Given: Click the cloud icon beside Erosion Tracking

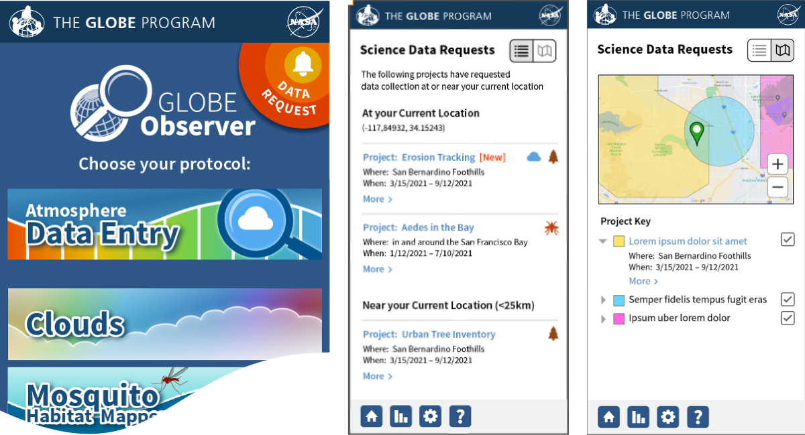Looking at the screenshot, I should click(534, 156).
